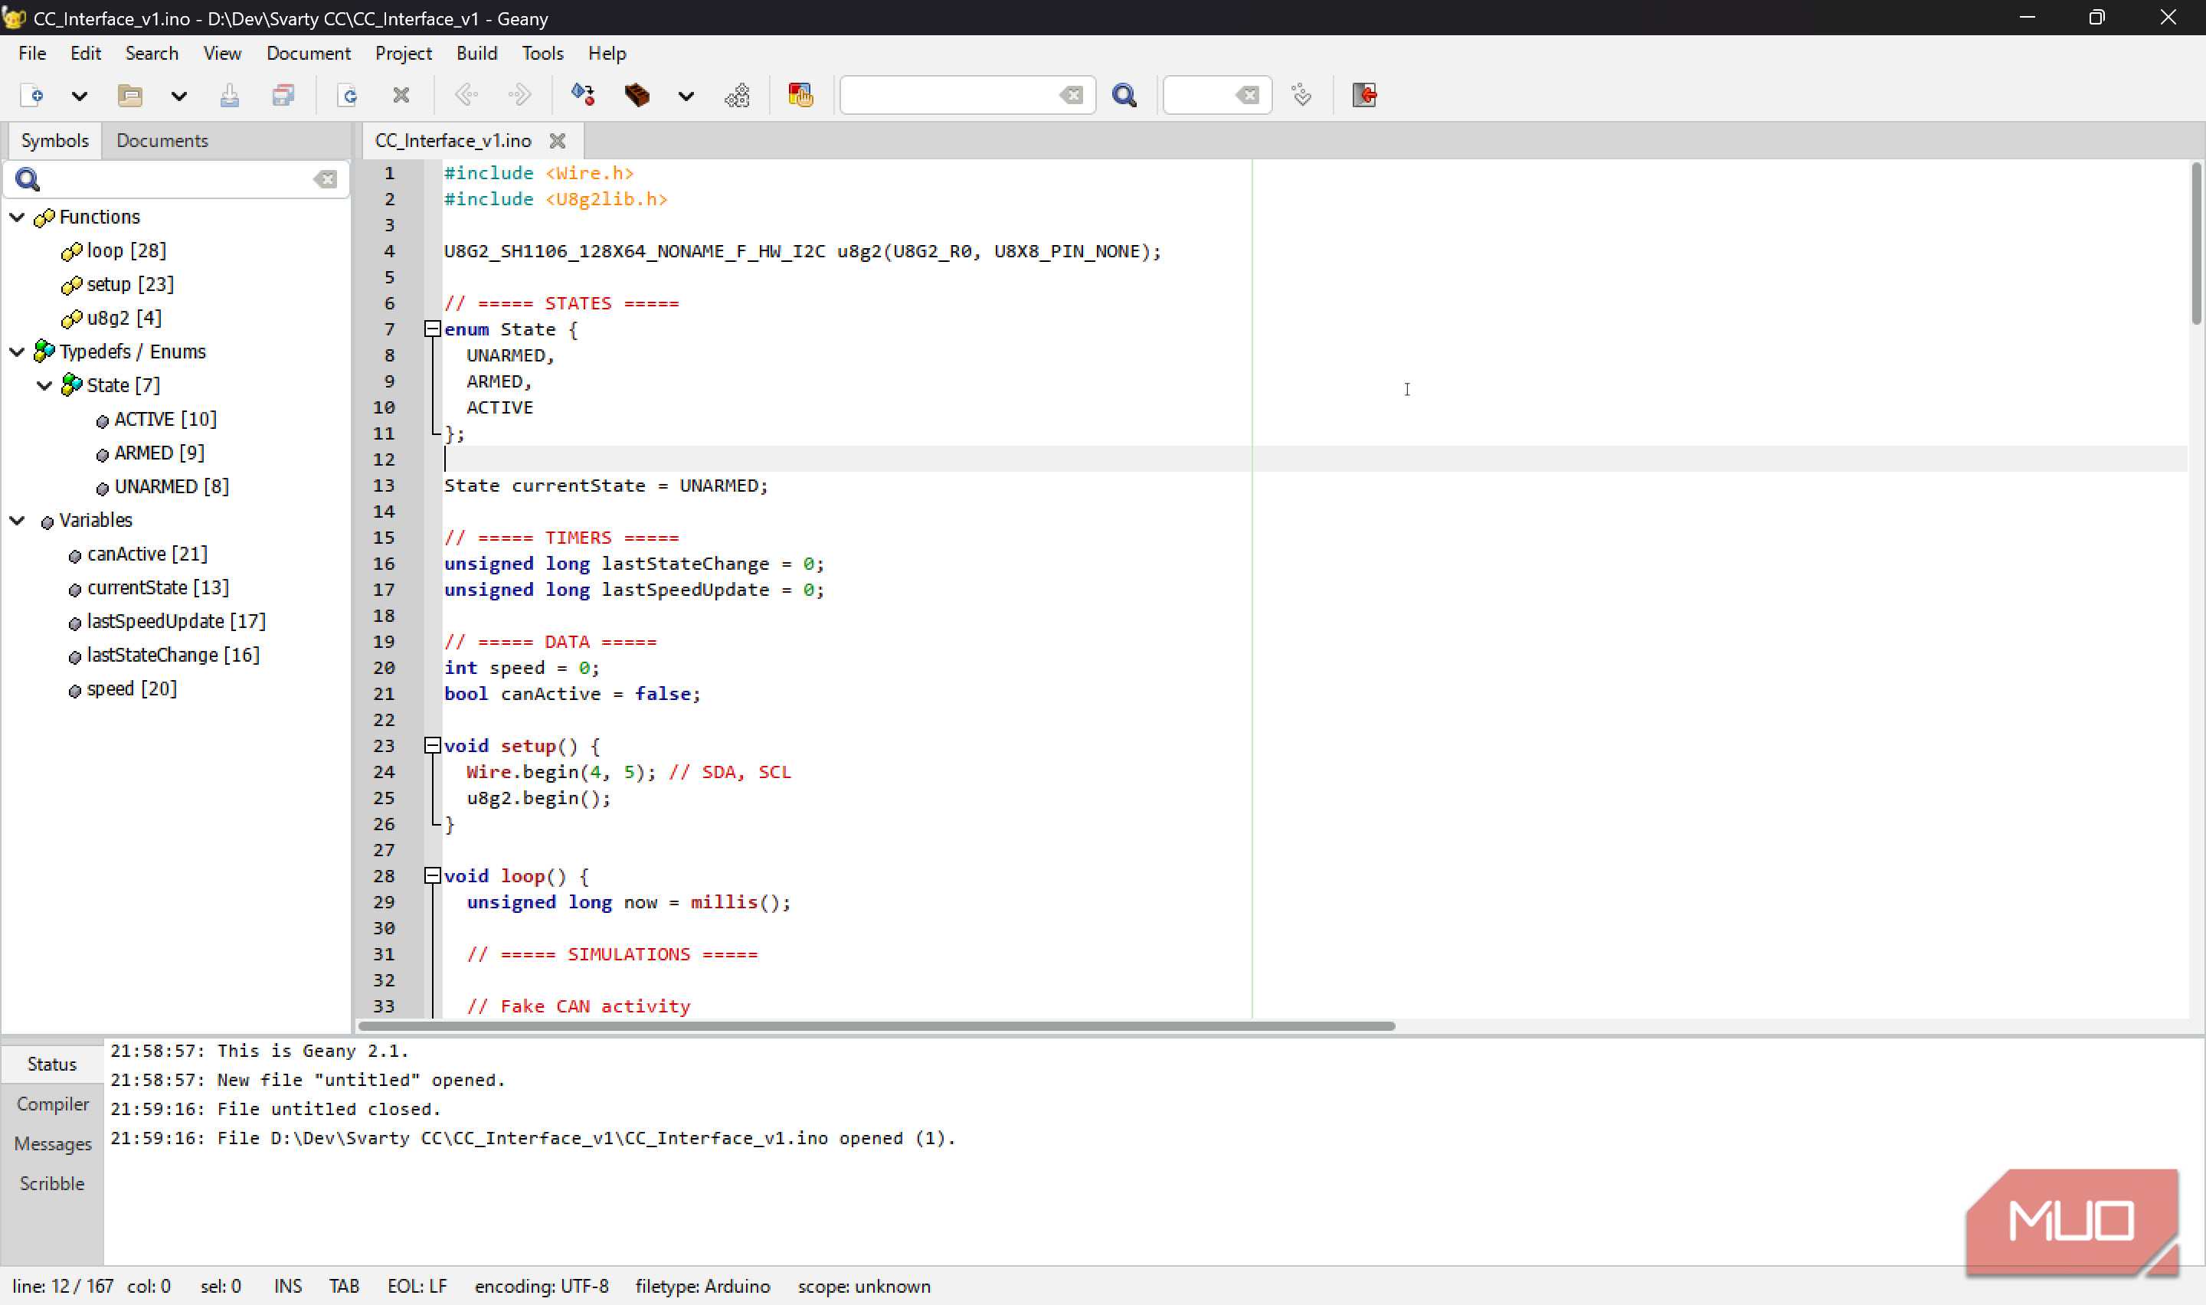This screenshot has height=1305, width=2206.
Task: Collapse the State [7] tree node
Action: [x=44, y=385]
